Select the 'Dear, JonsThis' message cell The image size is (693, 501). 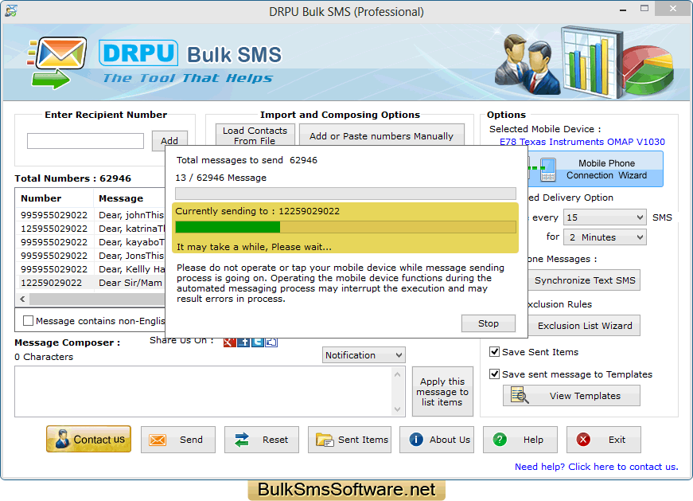point(131,256)
